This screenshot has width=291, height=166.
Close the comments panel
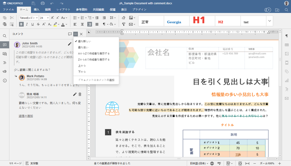click(81, 34)
